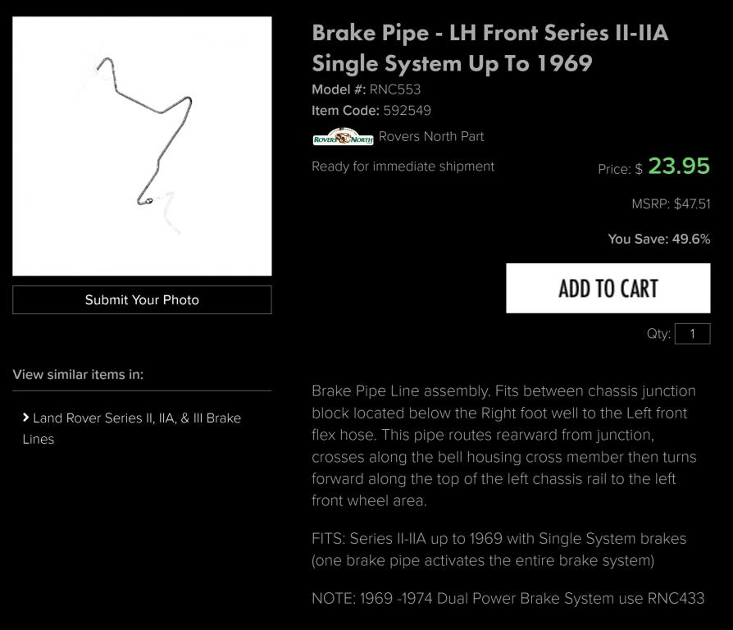This screenshot has height=630, width=733.
Task: Click the View similar items in heading
Action: coord(78,375)
